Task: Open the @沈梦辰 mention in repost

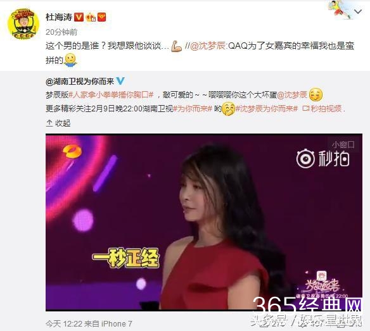Action: [208, 46]
